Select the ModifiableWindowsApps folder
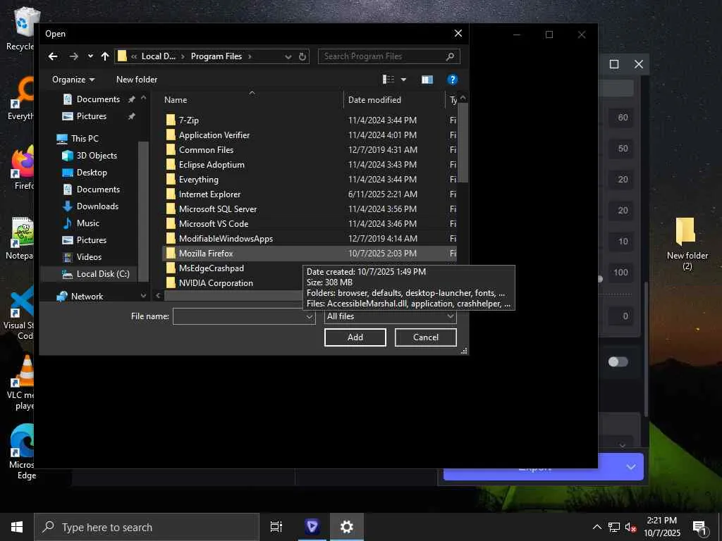Screen dimensions: 722x541 pyautogui.click(x=226, y=239)
